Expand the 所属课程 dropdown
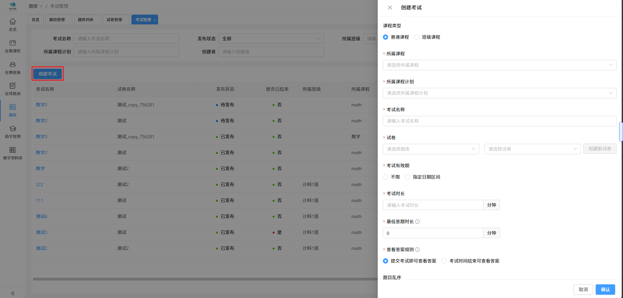623x298 pixels. 499,65
